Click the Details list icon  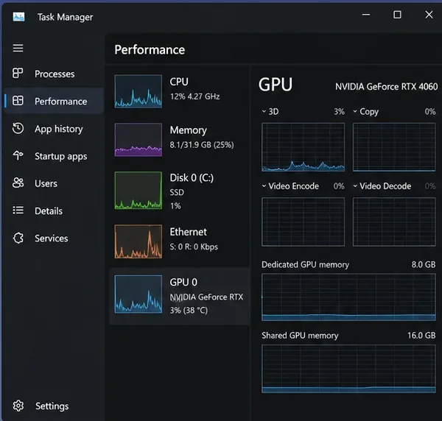pyautogui.click(x=18, y=210)
